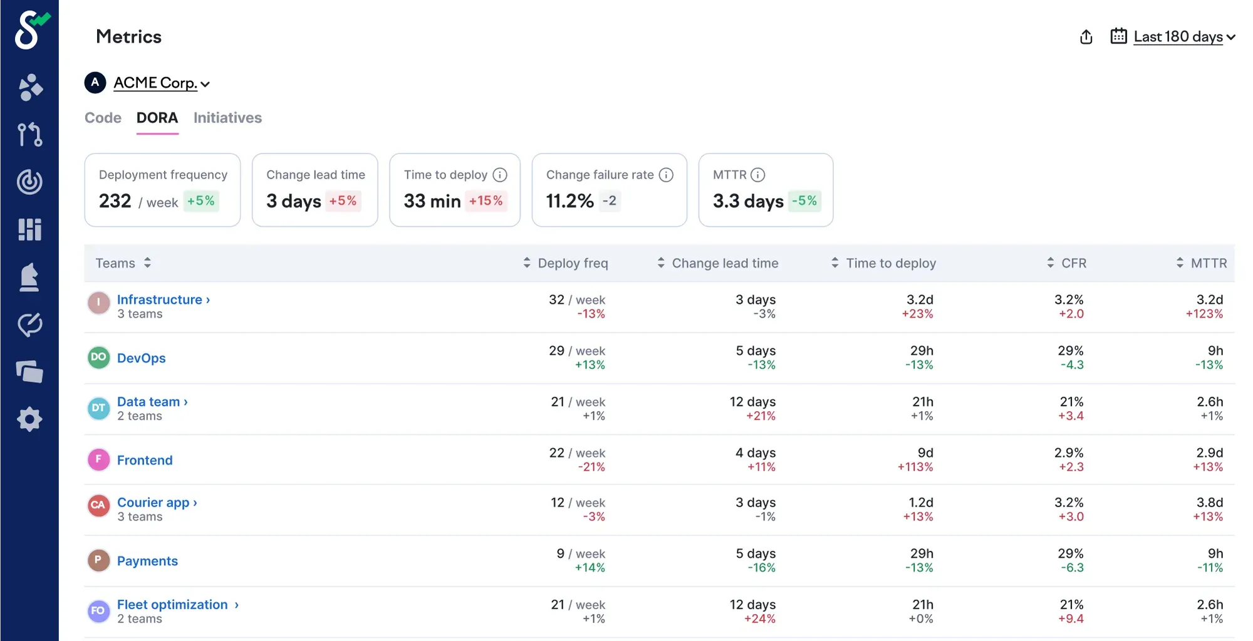
Task: Open the dashboard panel icon in sidebar
Action: point(29,229)
